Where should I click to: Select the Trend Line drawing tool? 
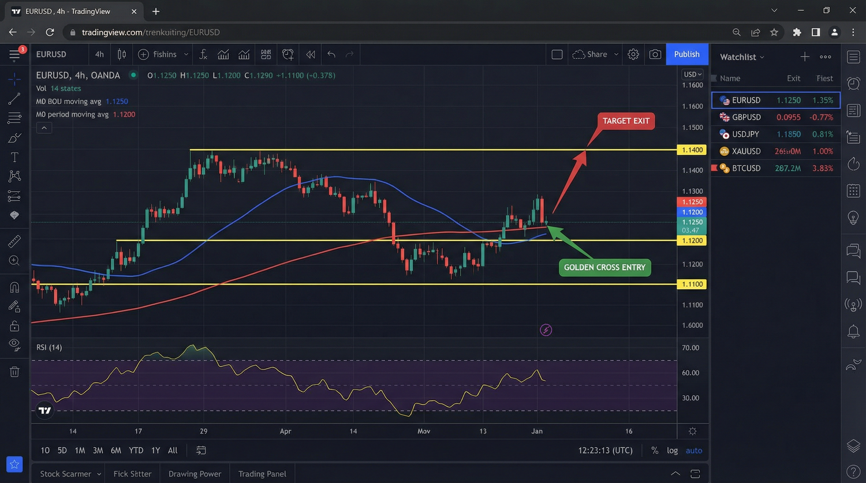pyautogui.click(x=14, y=99)
